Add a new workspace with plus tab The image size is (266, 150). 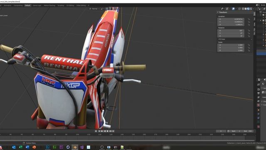pyautogui.click(x=89, y=5)
